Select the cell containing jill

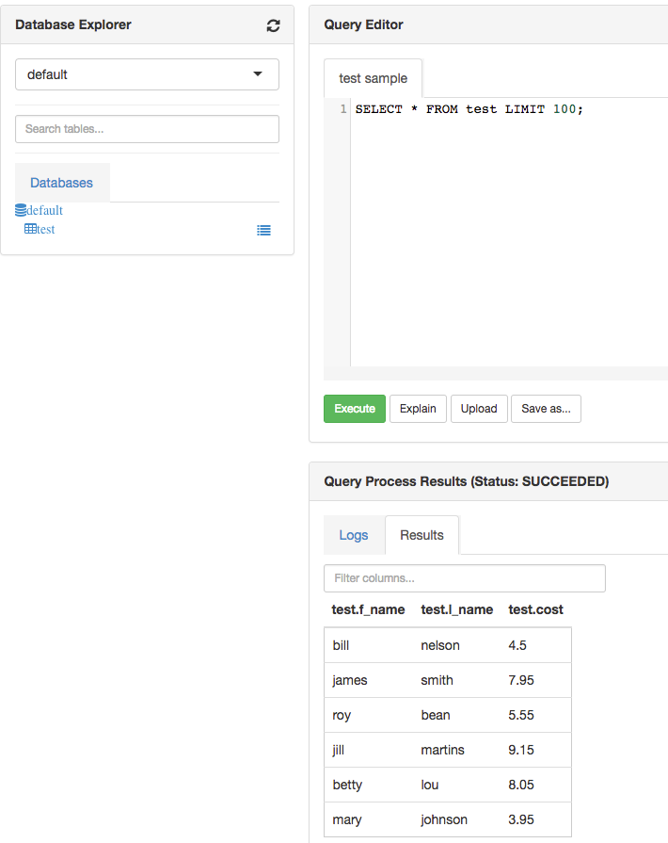point(369,750)
